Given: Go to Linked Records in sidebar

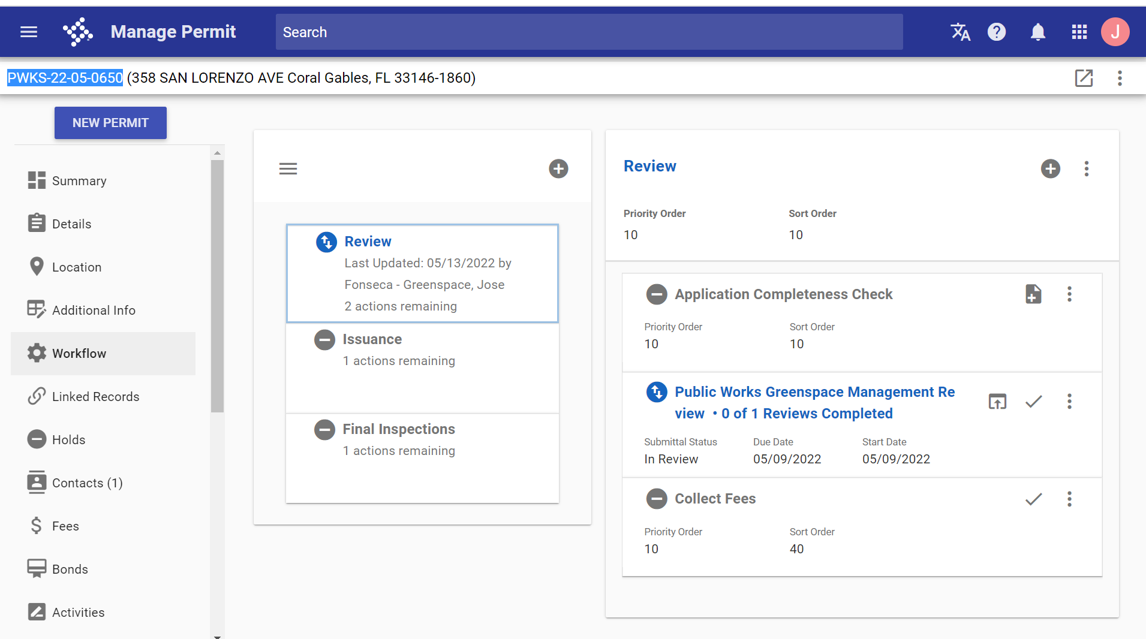Looking at the screenshot, I should [x=95, y=397].
